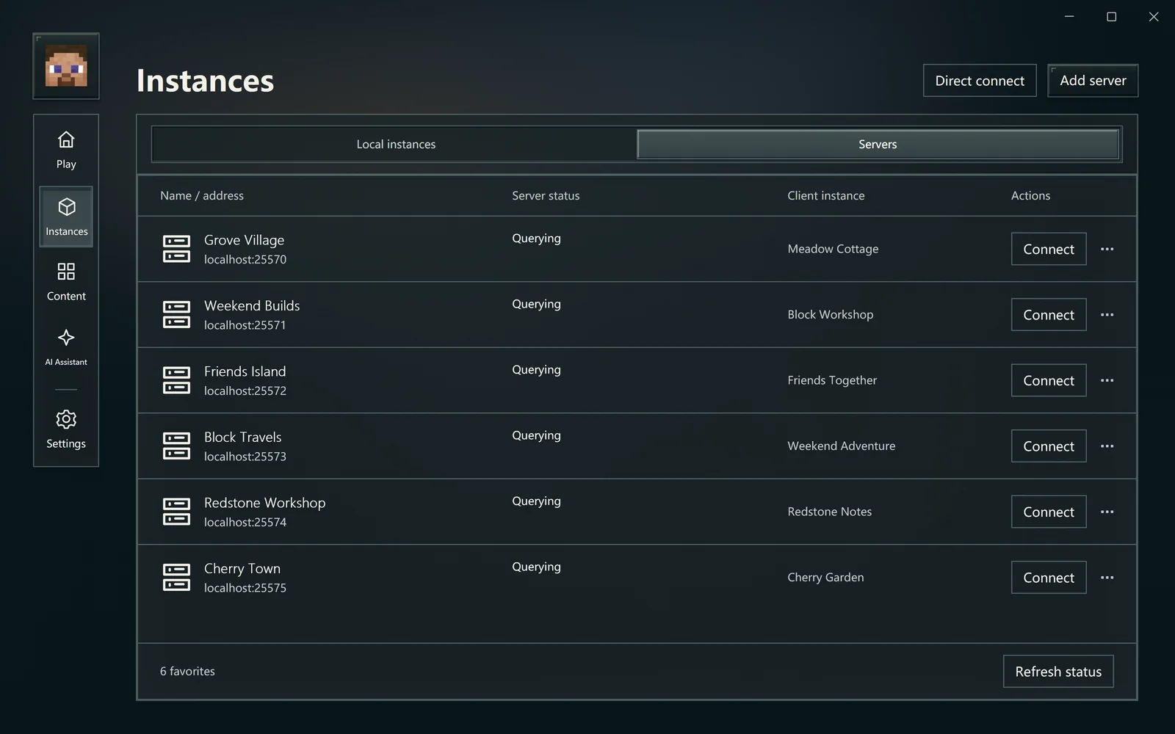Click the 6 favorites count
The width and height of the screenshot is (1175, 734).
point(187,671)
